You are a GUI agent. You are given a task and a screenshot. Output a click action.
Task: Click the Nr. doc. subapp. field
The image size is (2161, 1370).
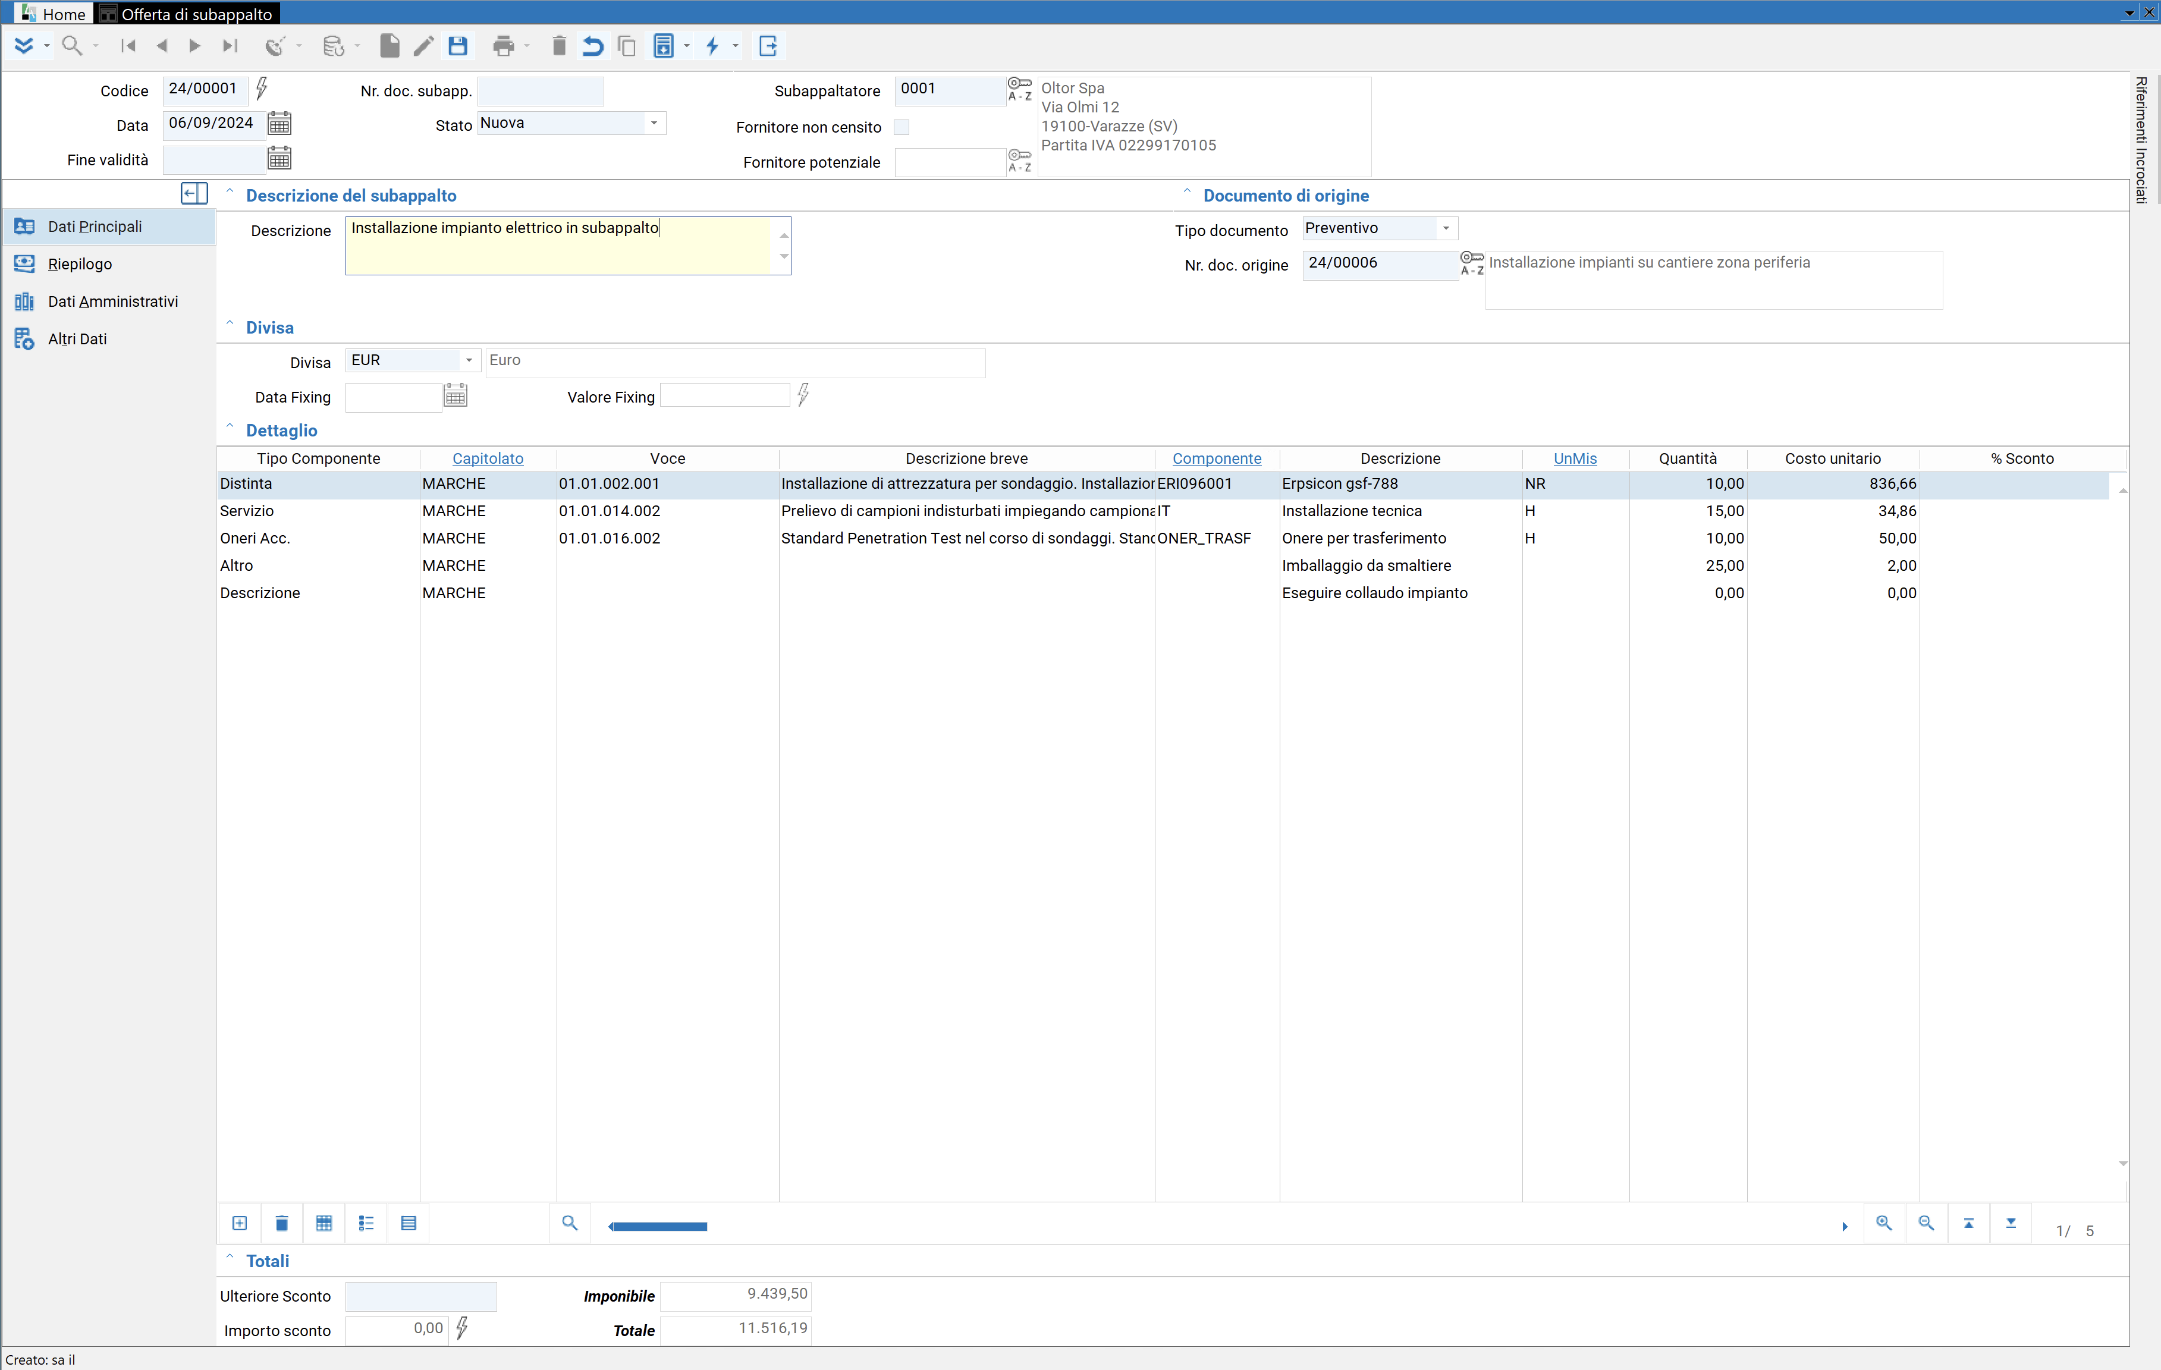[540, 90]
